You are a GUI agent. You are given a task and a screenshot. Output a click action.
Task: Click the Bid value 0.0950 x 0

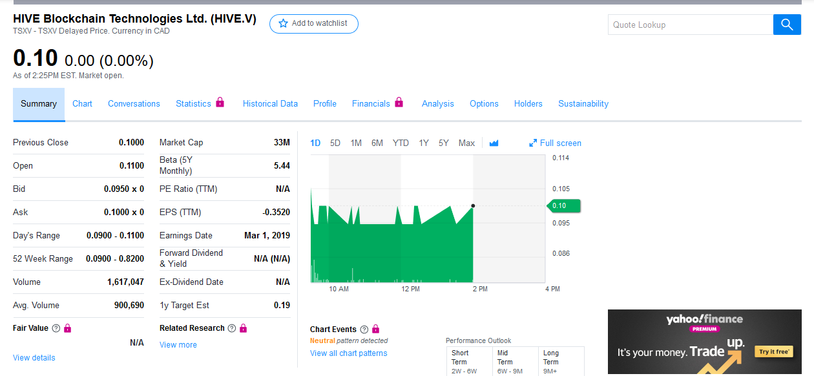(124, 189)
